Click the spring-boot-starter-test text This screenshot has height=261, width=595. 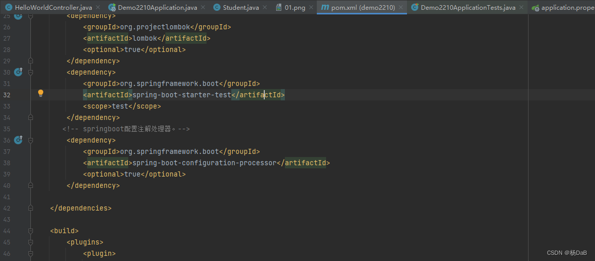point(182,95)
